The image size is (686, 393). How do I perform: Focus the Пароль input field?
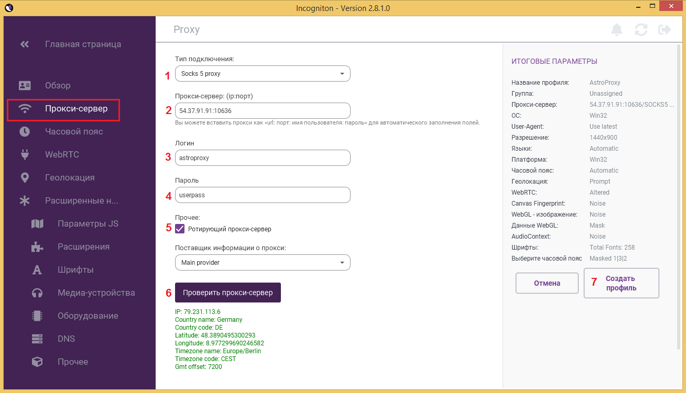[x=263, y=195]
